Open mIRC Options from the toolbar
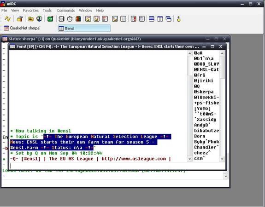Image resolution: width=265 pixels, height=207 pixels. [20, 19]
